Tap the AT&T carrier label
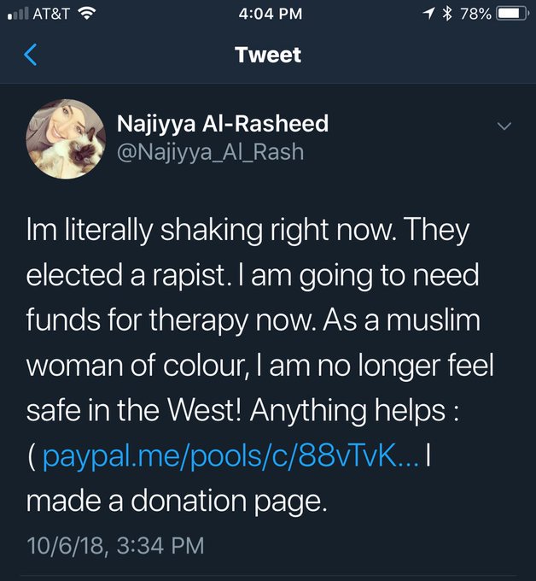Viewport: 536px width, 581px height. [x=52, y=13]
